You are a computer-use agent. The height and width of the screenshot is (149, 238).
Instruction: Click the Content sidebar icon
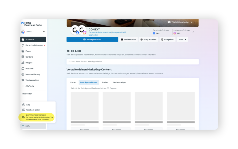pyautogui.click(x=23, y=57)
